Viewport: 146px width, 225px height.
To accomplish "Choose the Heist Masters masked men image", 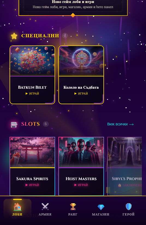I will tap(81, 152).
